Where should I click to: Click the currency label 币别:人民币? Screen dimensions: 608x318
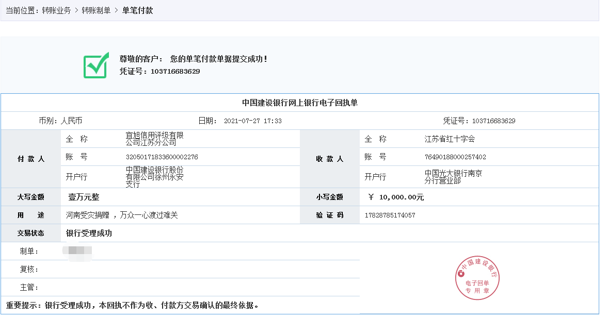60,121
